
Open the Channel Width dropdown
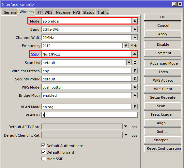pyautogui.click(x=135, y=37)
